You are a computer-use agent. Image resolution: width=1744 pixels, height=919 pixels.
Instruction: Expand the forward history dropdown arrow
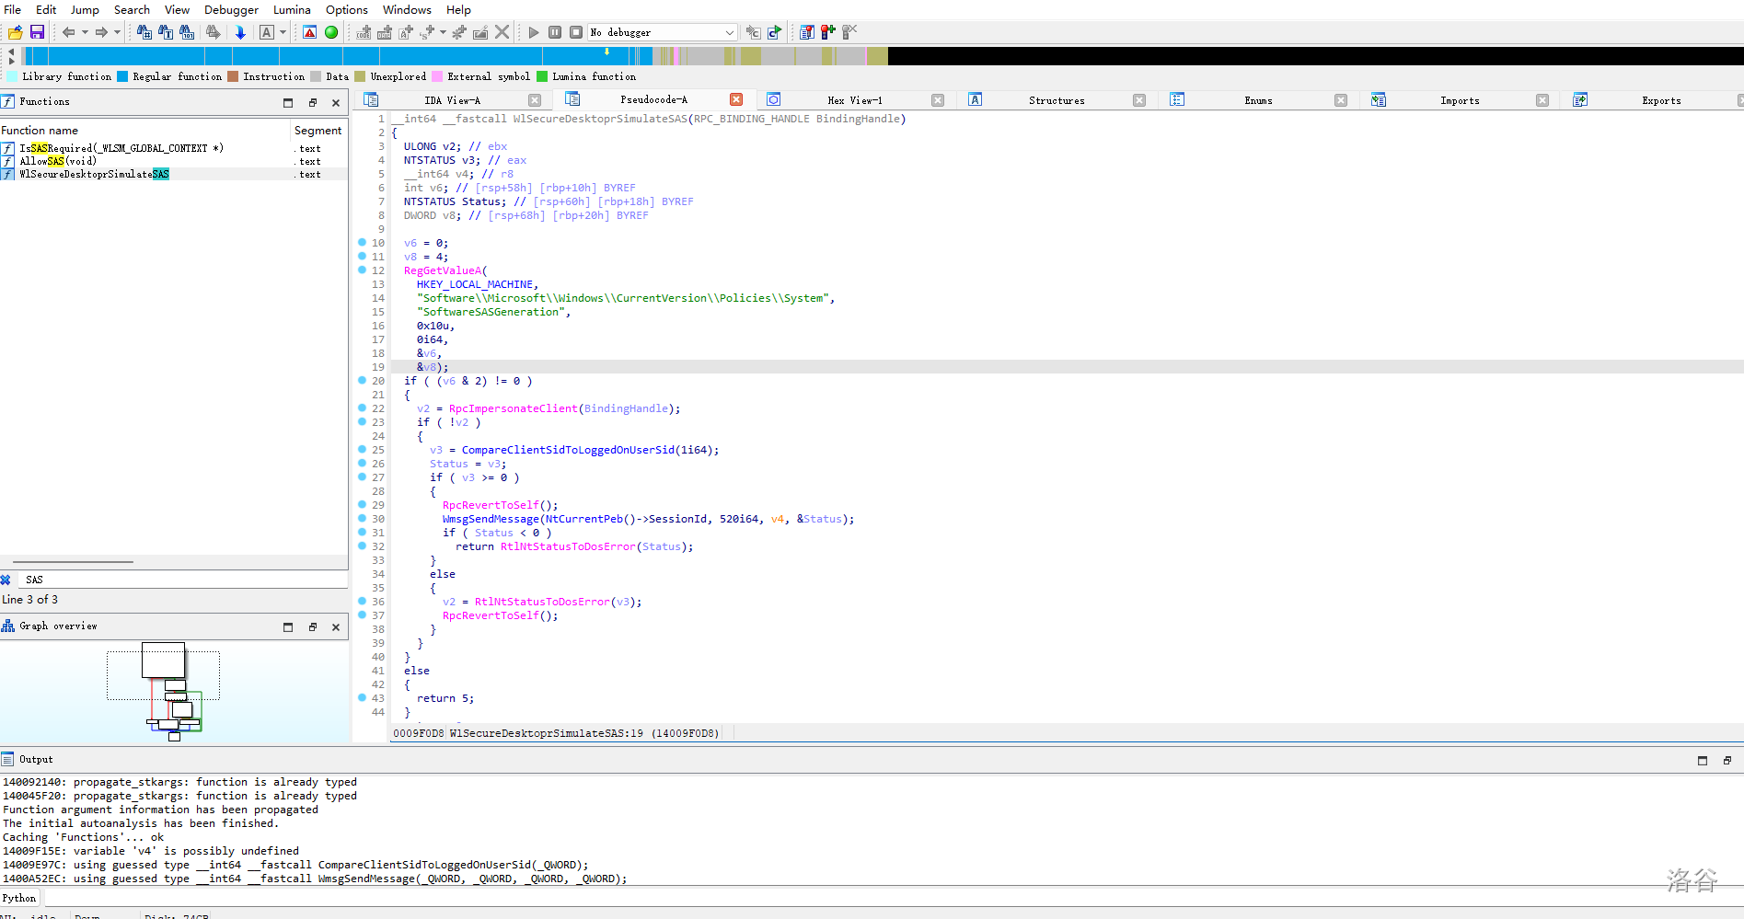[x=117, y=32]
